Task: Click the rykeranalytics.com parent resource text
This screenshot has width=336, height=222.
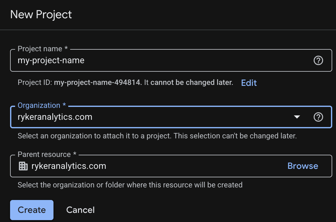Action: pyautogui.click(x=69, y=166)
